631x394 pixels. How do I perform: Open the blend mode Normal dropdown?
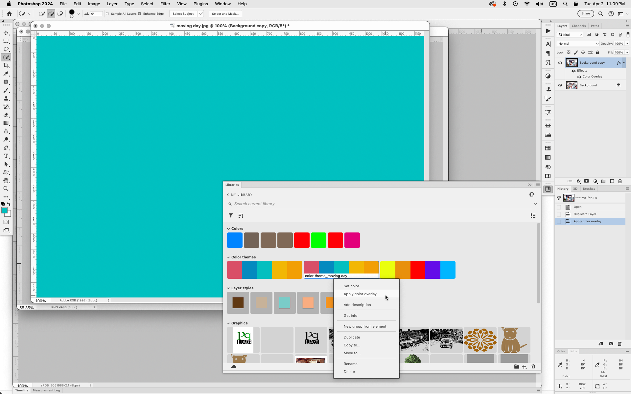click(x=577, y=43)
